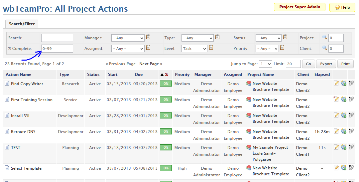Sort the table by Due column header
The image size is (359, 182).
point(139,75)
